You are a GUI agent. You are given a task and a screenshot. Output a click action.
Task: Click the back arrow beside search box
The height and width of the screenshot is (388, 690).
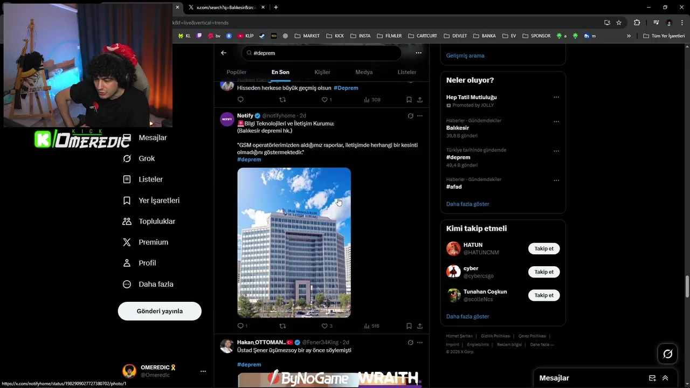pyautogui.click(x=224, y=53)
